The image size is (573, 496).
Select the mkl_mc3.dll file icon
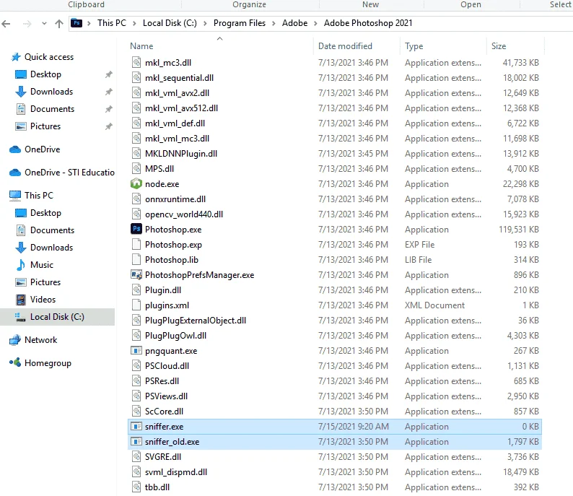136,63
